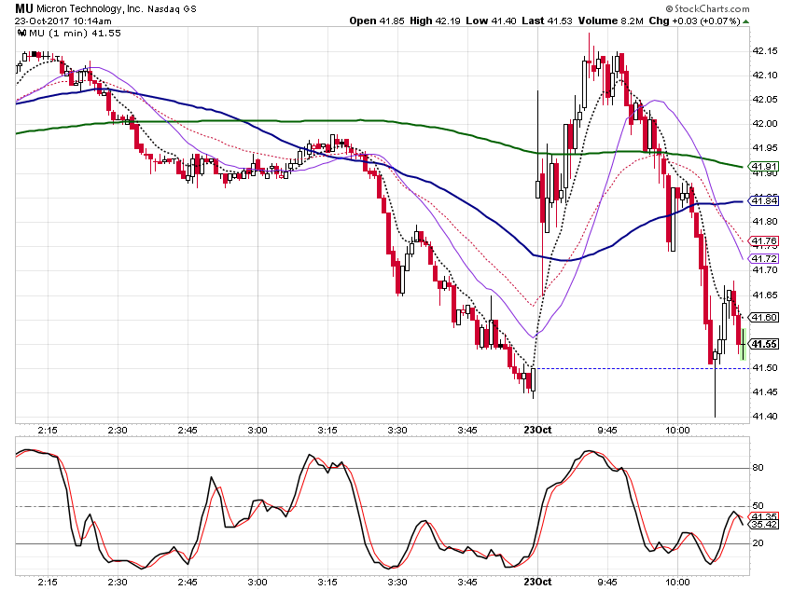793x590 pixels.
Task: Click the Micron Technology, Inc. company name
Action: (90, 8)
